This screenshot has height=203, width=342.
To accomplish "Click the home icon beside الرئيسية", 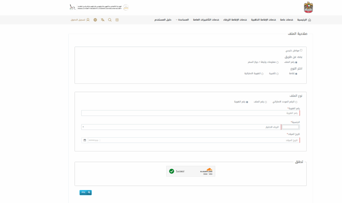I will pyautogui.click(x=309, y=20).
